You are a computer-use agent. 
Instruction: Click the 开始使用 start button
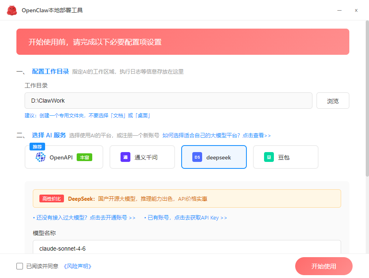(x=324, y=266)
